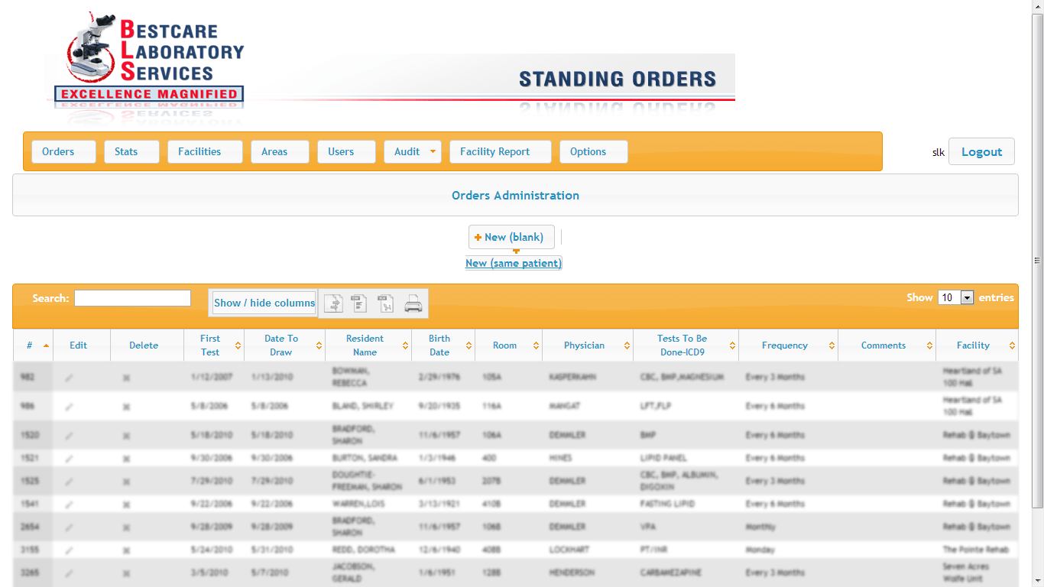
Task: Print the orders table via printer icon
Action: point(413,303)
